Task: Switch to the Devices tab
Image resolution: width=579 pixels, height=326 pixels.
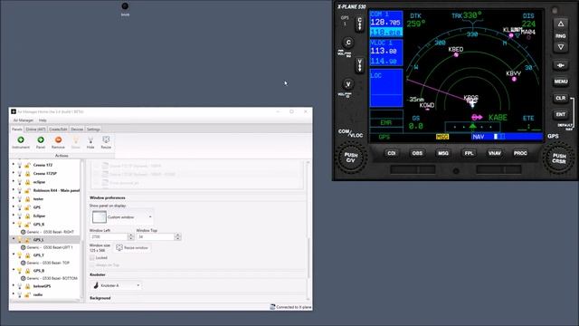Action: tap(77, 129)
